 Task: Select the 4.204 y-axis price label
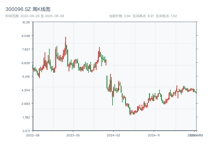(x=26, y=90)
